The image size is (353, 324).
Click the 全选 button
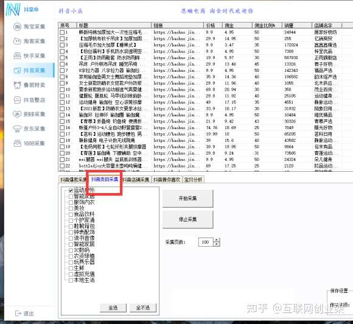113,308
